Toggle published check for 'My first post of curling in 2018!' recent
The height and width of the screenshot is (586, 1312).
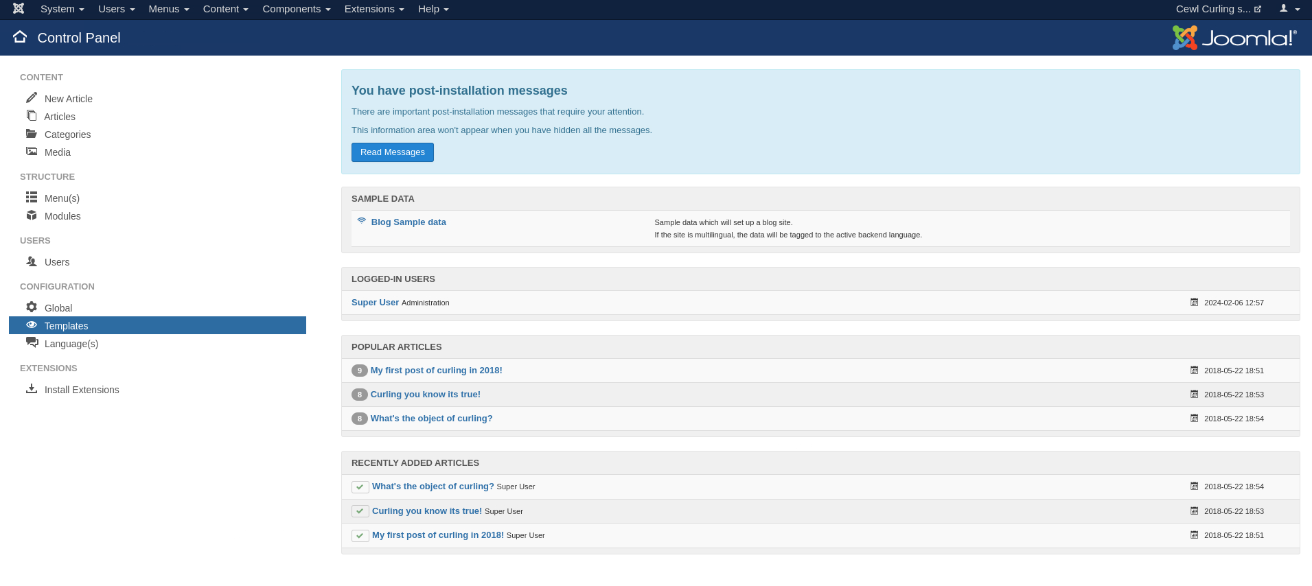click(x=360, y=535)
